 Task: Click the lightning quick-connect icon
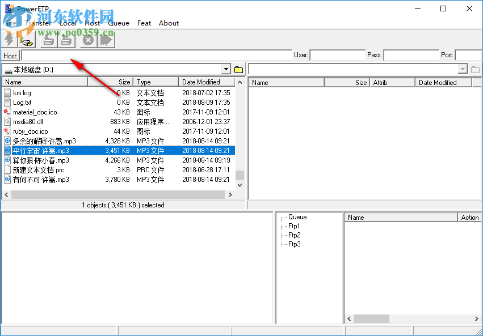click(x=10, y=40)
